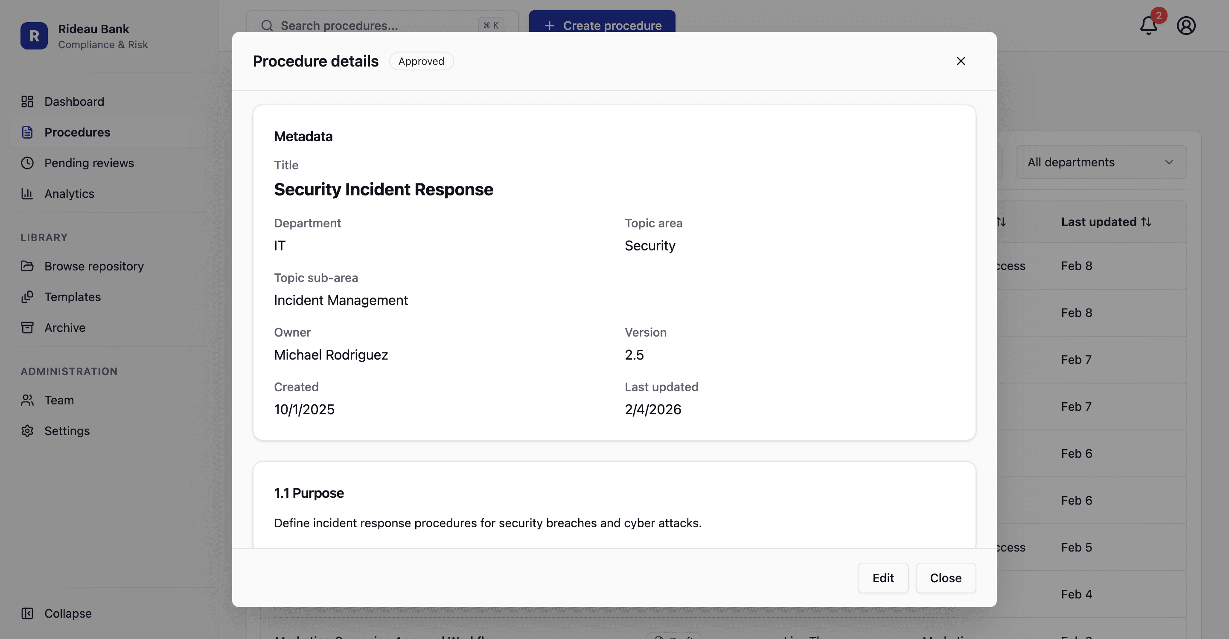This screenshot has width=1229, height=639.
Task: Expand the All departments dropdown
Action: pos(1101,162)
